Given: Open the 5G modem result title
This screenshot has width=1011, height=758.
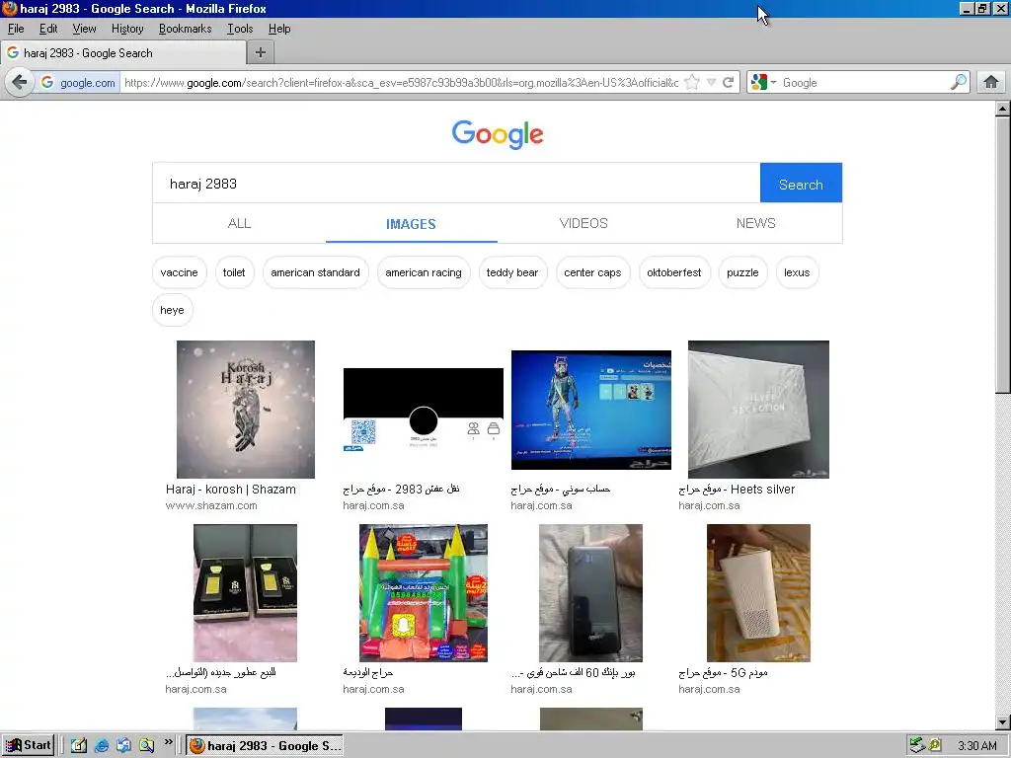Looking at the screenshot, I should coord(723,672).
